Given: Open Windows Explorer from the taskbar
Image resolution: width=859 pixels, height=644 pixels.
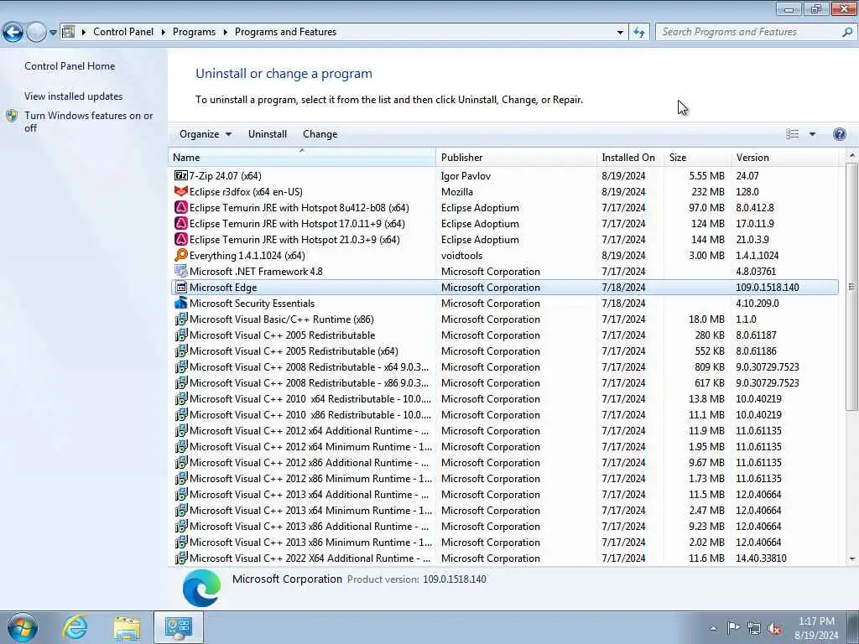Looking at the screenshot, I should coord(128,627).
